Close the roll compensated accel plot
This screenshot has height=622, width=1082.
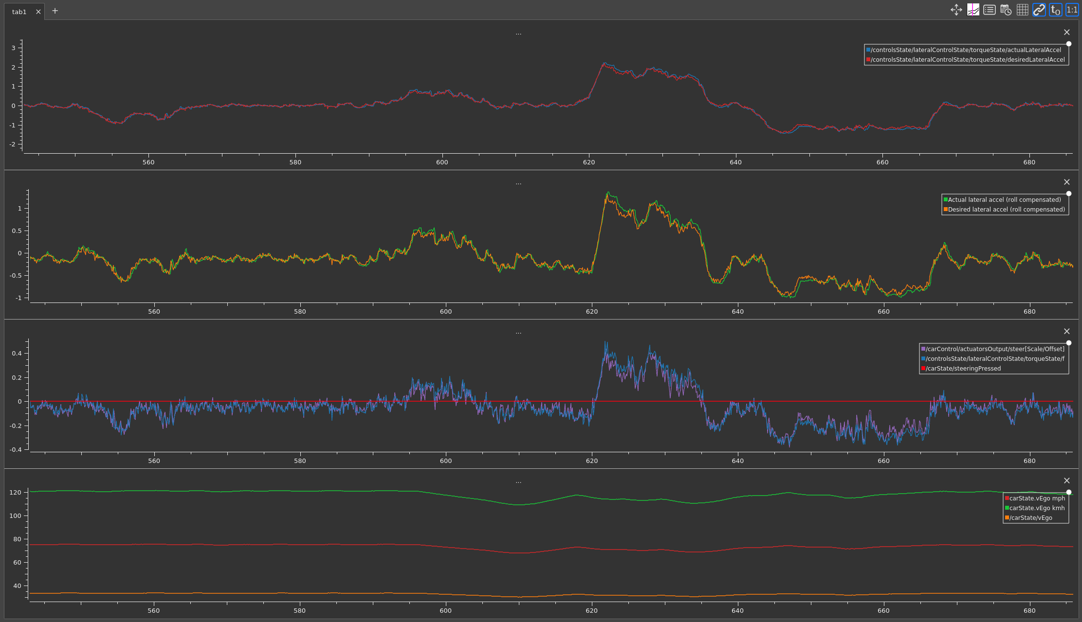tap(1066, 182)
